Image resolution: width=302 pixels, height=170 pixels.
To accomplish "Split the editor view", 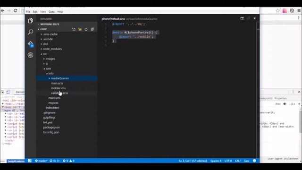I will [242, 18].
